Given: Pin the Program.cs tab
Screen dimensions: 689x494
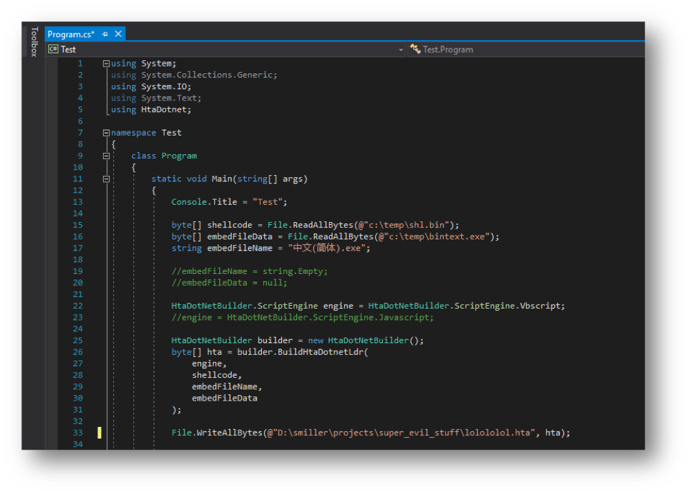Looking at the screenshot, I should pyautogui.click(x=104, y=35).
